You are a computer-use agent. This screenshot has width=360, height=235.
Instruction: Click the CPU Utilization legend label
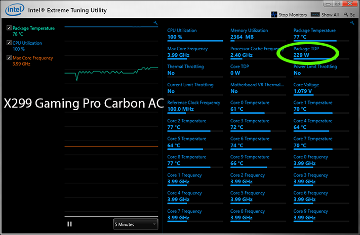pos(27,43)
